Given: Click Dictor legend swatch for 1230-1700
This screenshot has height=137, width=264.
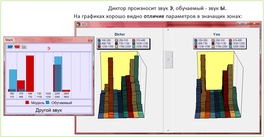Looking at the screenshot, I should tap(99, 47).
